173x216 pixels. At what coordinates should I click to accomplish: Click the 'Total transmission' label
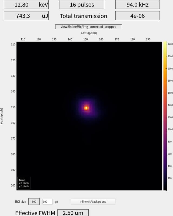click(84, 16)
